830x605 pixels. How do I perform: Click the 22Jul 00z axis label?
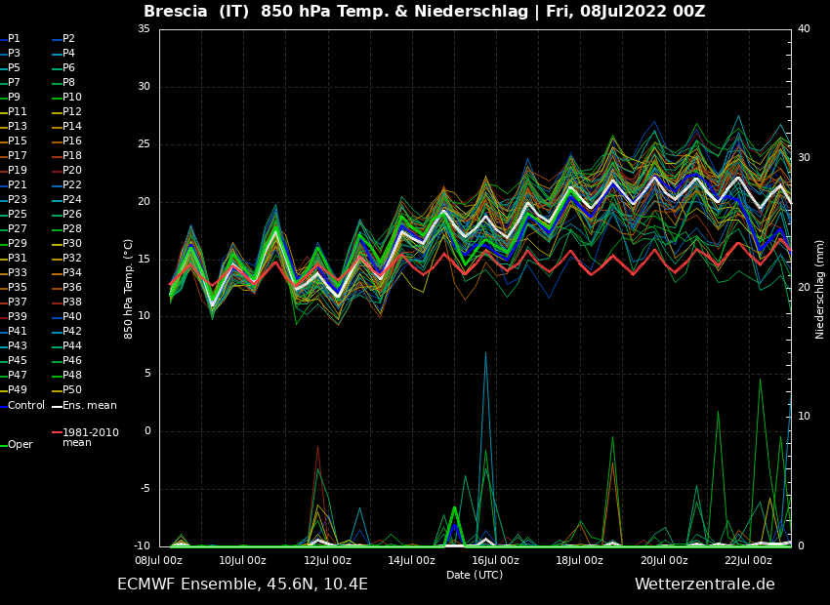click(x=749, y=560)
